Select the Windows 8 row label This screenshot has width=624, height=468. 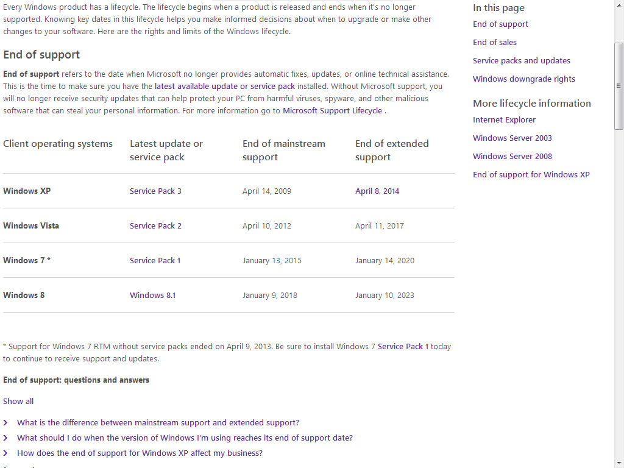(24, 296)
